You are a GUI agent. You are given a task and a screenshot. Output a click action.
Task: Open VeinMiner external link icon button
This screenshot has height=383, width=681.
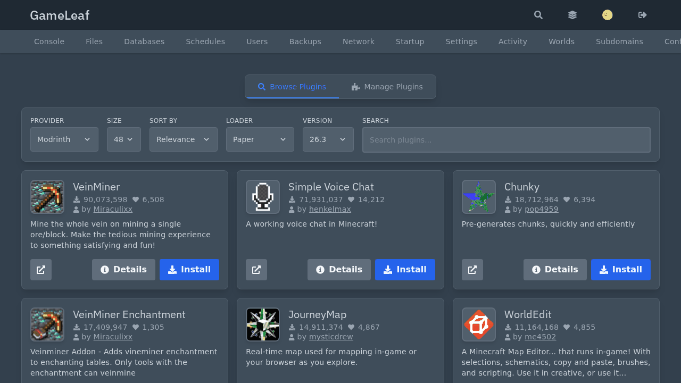pyautogui.click(x=41, y=270)
